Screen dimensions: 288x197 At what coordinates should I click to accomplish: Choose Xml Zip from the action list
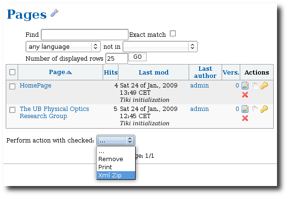coord(116,175)
